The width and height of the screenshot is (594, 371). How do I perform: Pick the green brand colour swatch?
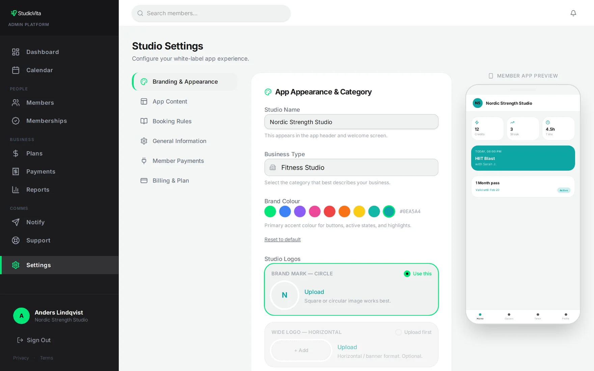(270, 211)
